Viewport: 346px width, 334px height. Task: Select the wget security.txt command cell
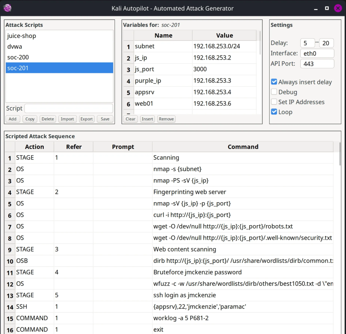click(x=243, y=238)
